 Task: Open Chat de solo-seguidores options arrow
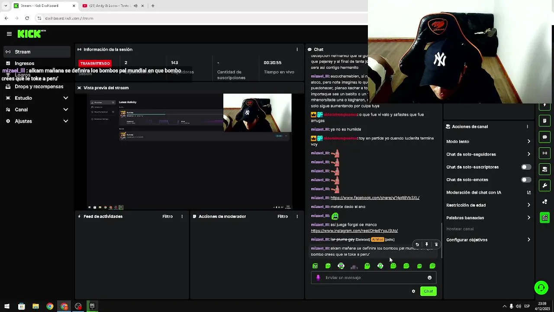pos(528,154)
